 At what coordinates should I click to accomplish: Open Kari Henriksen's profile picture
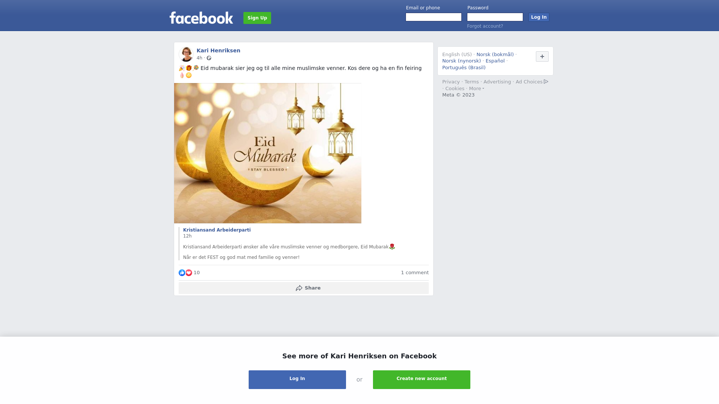click(x=186, y=54)
